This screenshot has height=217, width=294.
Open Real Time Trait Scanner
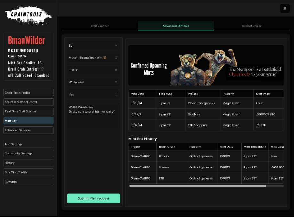point(28,111)
